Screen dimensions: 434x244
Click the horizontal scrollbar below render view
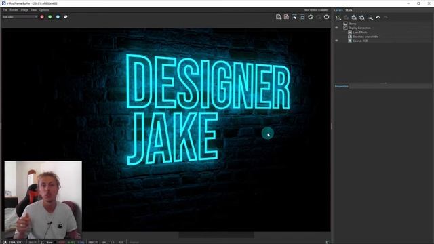click(216, 235)
